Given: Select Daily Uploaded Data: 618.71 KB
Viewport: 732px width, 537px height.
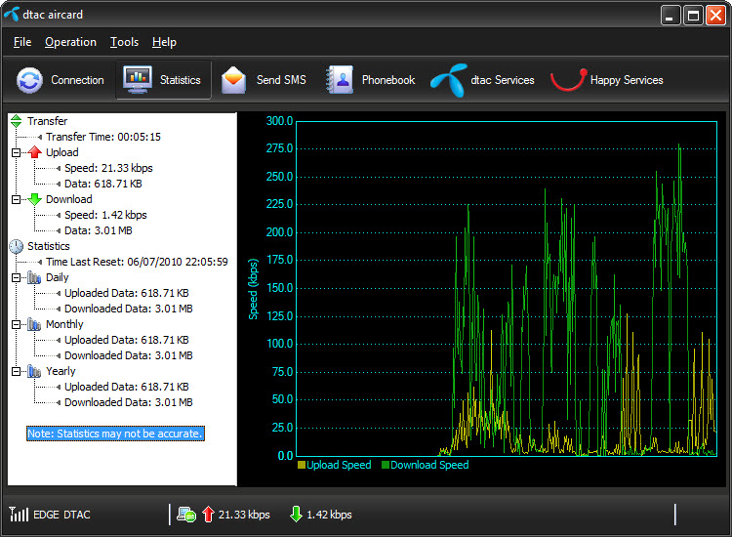Looking at the screenshot, I should coord(127,293).
